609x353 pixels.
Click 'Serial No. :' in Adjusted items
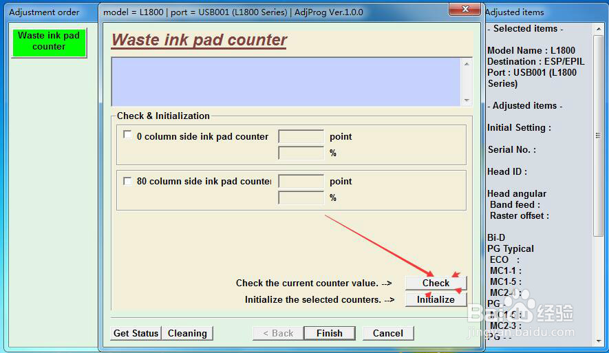[x=512, y=149]
